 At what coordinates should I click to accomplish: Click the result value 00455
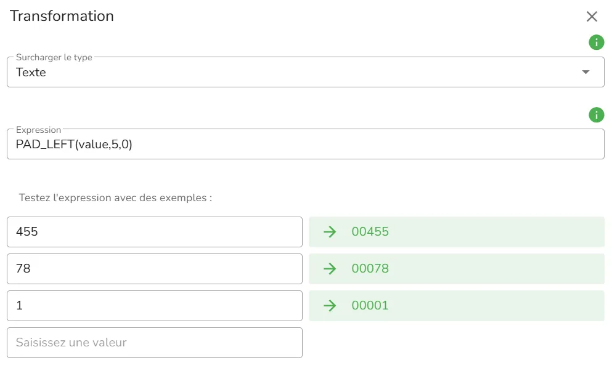(370, 232)
